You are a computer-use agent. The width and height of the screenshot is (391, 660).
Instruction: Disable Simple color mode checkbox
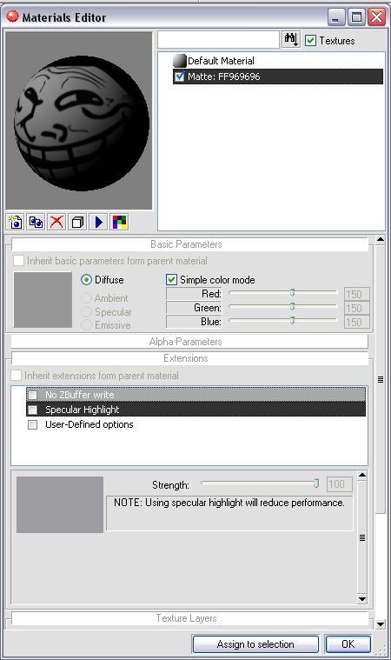[x=171, y=279]
